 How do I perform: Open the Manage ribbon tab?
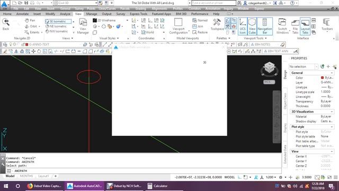[x=92, y=14]
